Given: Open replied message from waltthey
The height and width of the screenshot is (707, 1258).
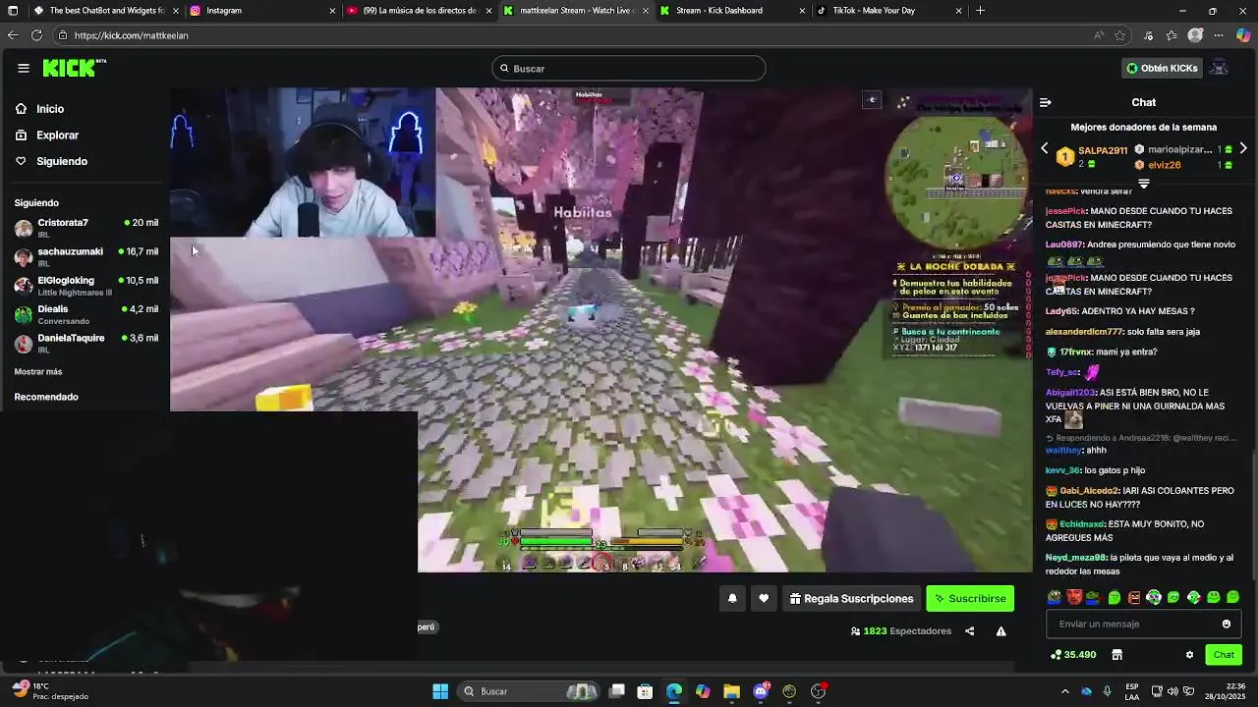Looking at the screenshot, I should [x=1140, y=438].
